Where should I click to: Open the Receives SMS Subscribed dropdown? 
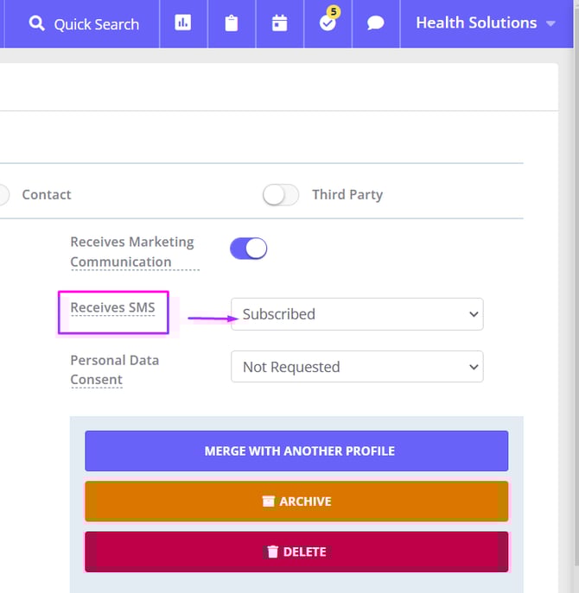(x=357, y=314)
